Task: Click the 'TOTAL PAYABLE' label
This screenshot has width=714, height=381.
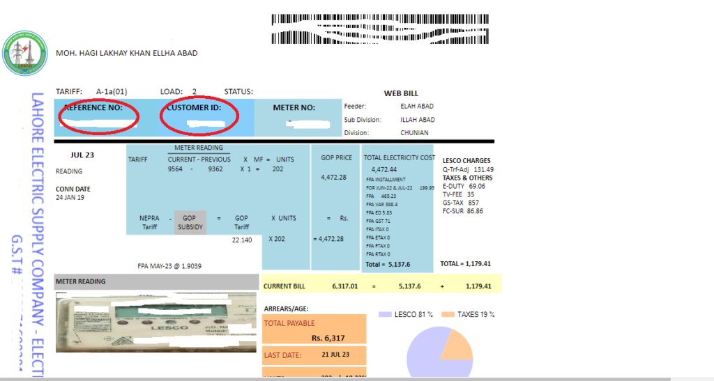Action: point(289,323)
